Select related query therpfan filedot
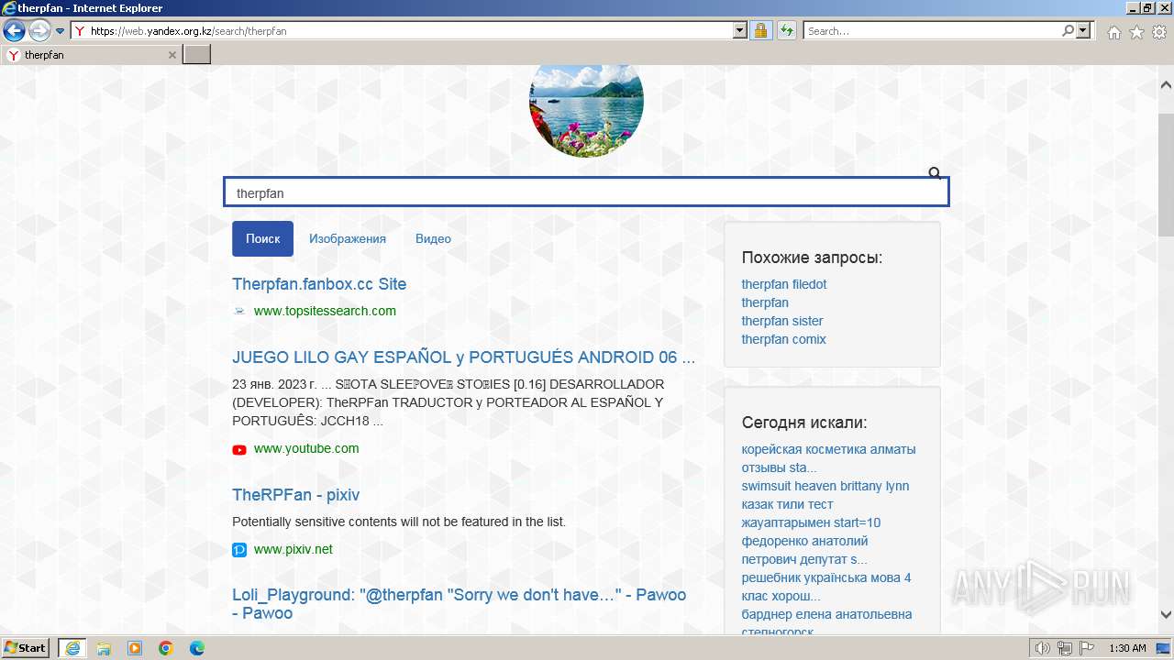The width and height of the screenshot is (1174, 660). point(784,284)
